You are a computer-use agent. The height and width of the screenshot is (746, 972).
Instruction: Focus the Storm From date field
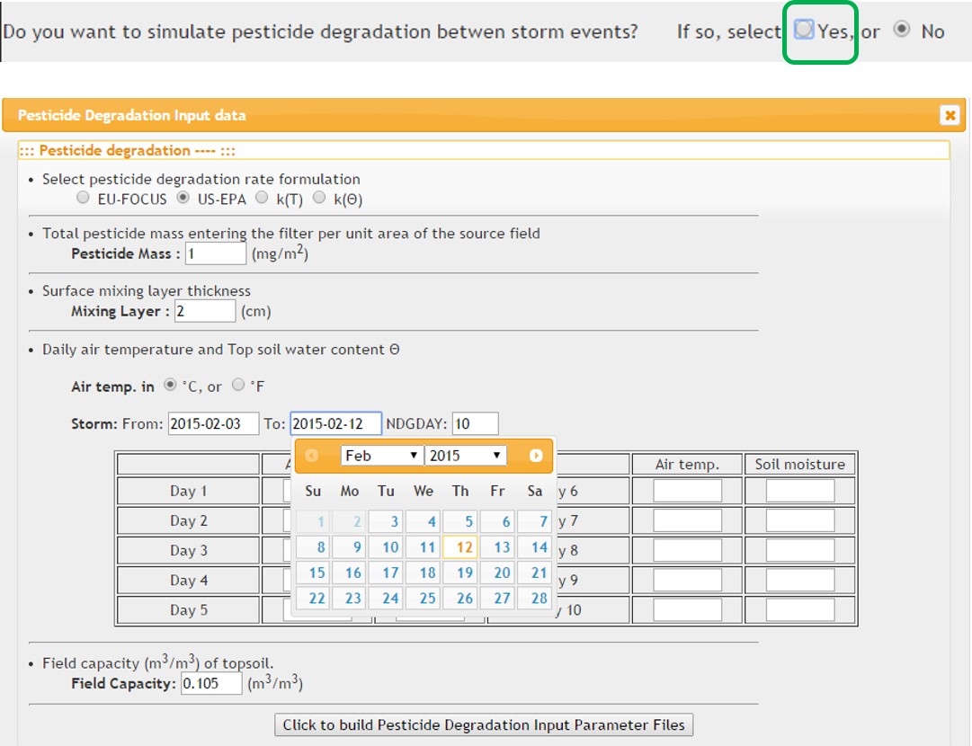(213, 424)
